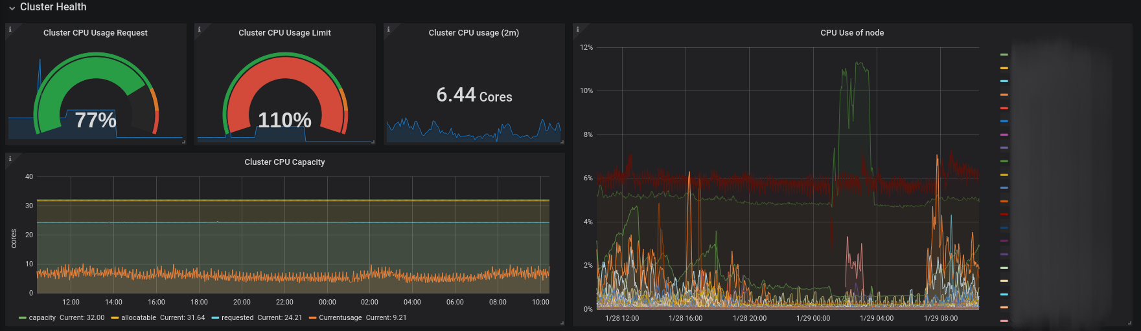
Task: Click the 77% gauge value
Action: [x=95, y=120]
